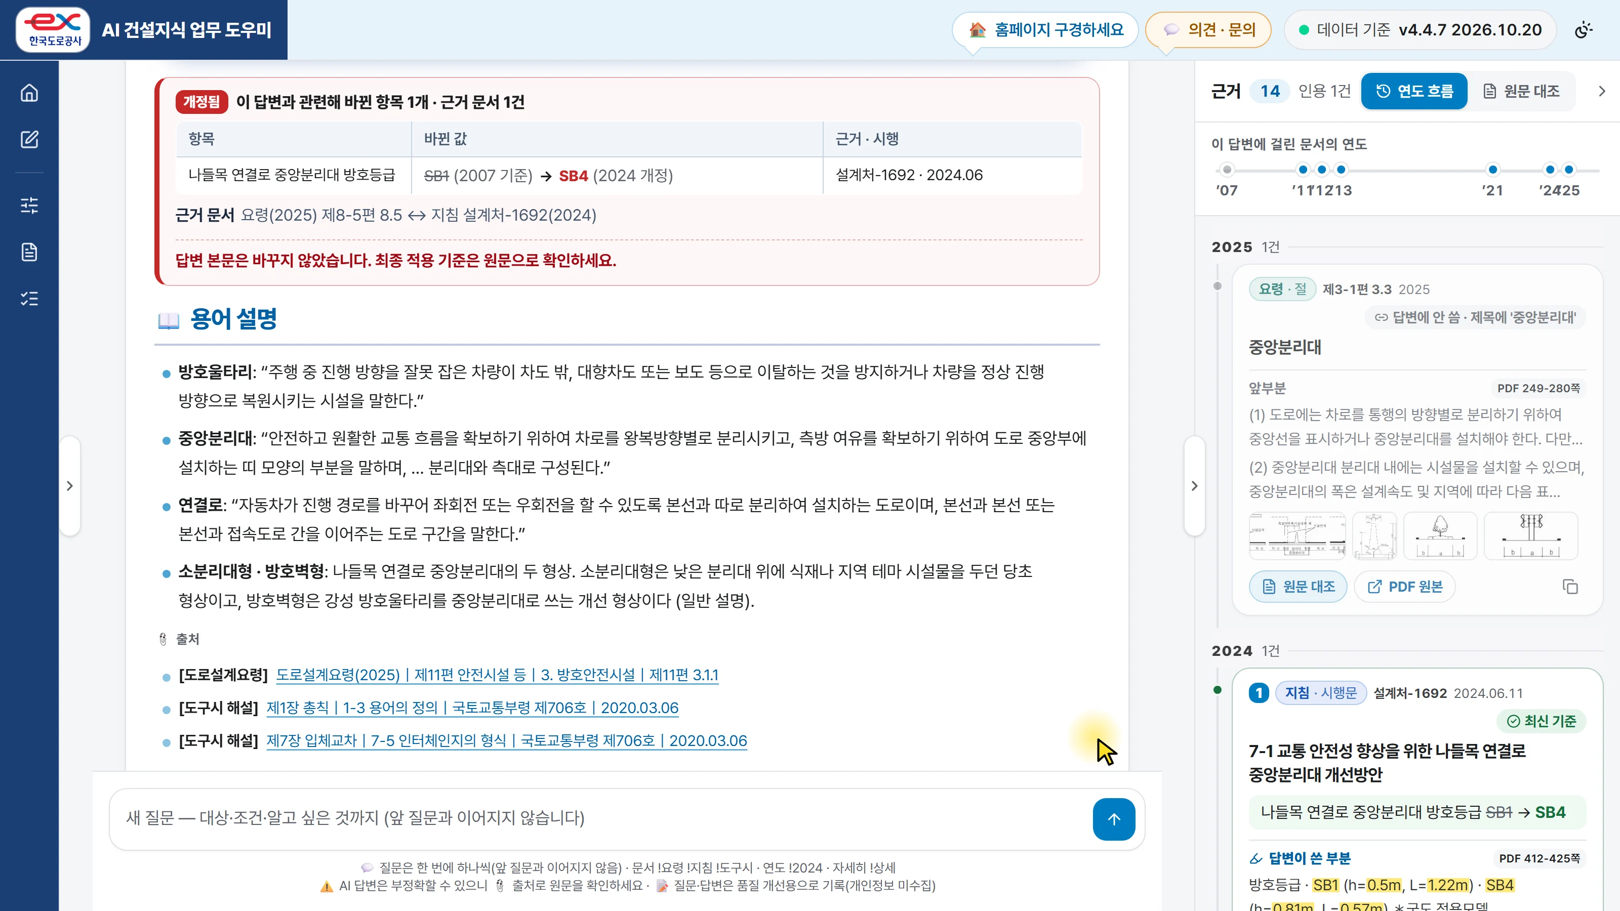Click the PDF 412-425쪽 label
The width and height of the screenshot is (1620, 911).
coord(1539,858)
